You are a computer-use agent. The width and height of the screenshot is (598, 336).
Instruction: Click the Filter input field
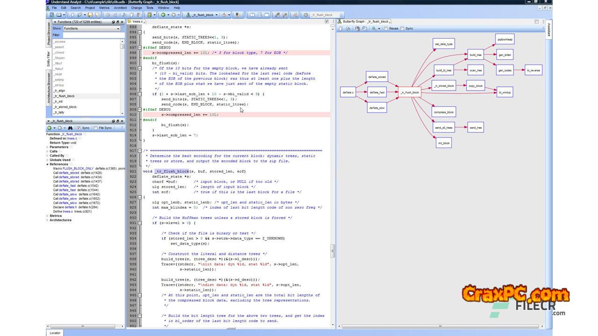[x=91, y=35]
